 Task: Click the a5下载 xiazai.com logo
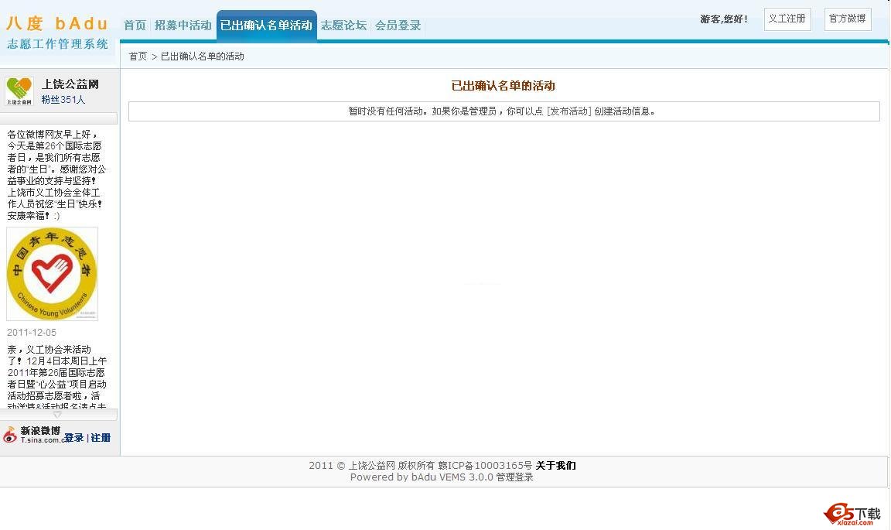coord(852,514)
